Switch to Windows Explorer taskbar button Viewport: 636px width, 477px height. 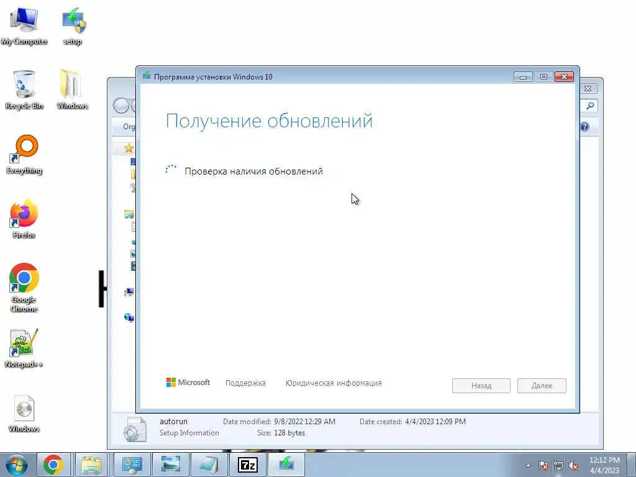pos(91,465)
